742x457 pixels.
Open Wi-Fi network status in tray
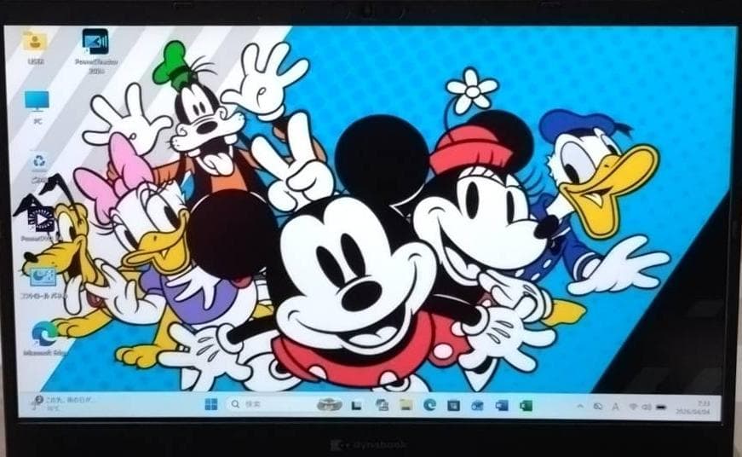[x=633, y=407]
